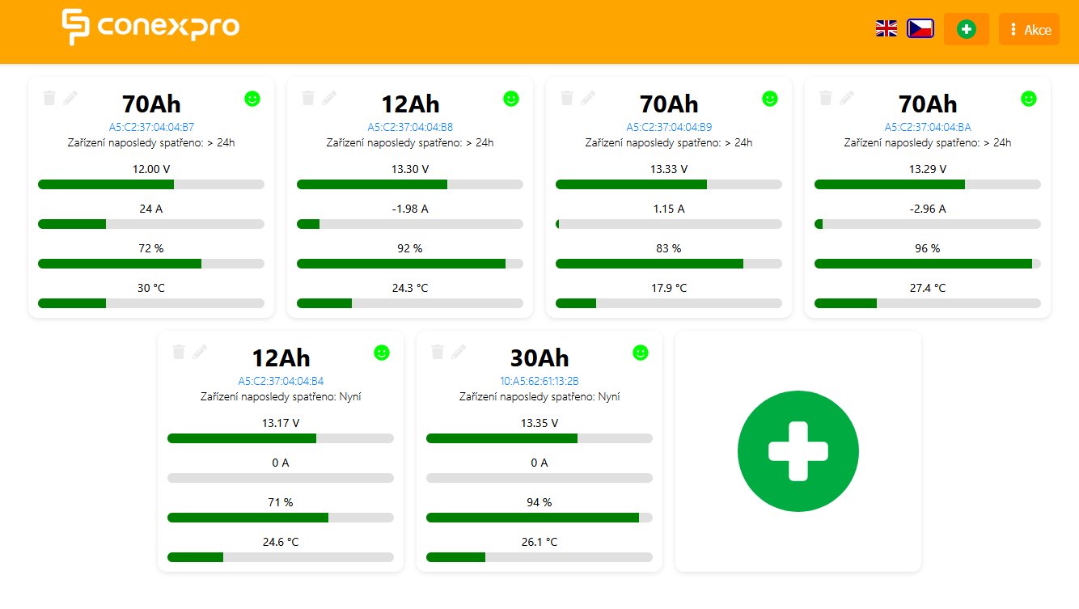Click the green smiley on the A5:C2:37:04:04:BA card
The image size is (1079, 609).
coord(1029,99)
